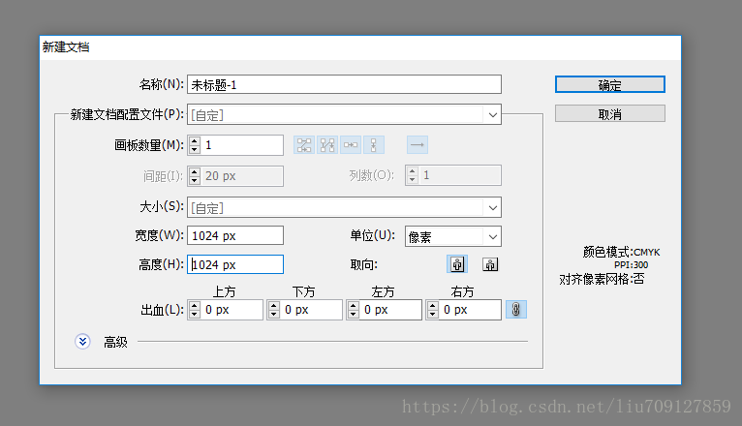Screen dimensions: 742x426
Task: Click the 确定 button
Action: 610,84
